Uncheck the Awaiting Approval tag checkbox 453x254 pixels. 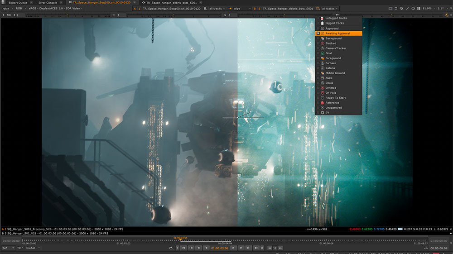318,34
